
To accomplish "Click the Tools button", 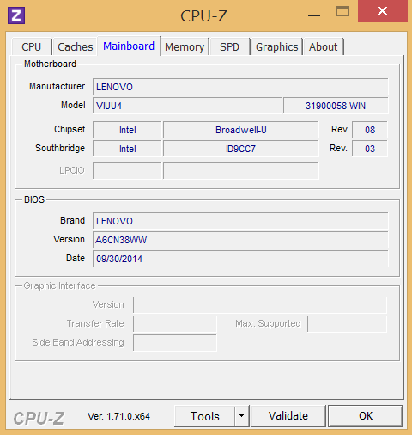I will (205, 416).
